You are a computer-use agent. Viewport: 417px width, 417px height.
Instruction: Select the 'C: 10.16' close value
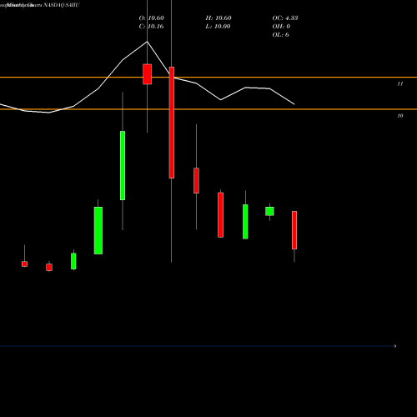click(x=152, y=27)
